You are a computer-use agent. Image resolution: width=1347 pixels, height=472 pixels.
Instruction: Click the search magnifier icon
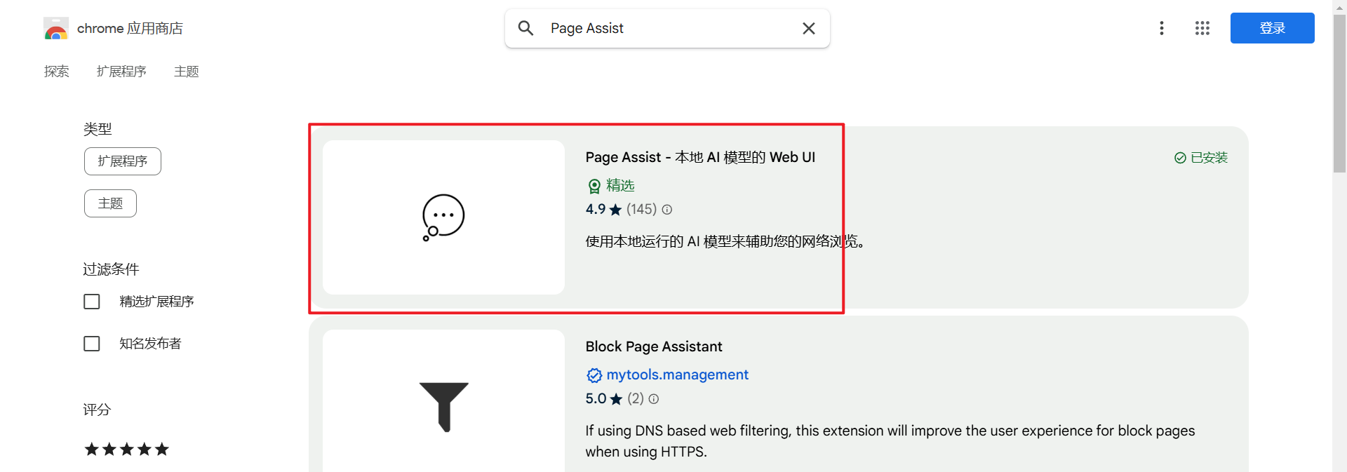point(525,28)
